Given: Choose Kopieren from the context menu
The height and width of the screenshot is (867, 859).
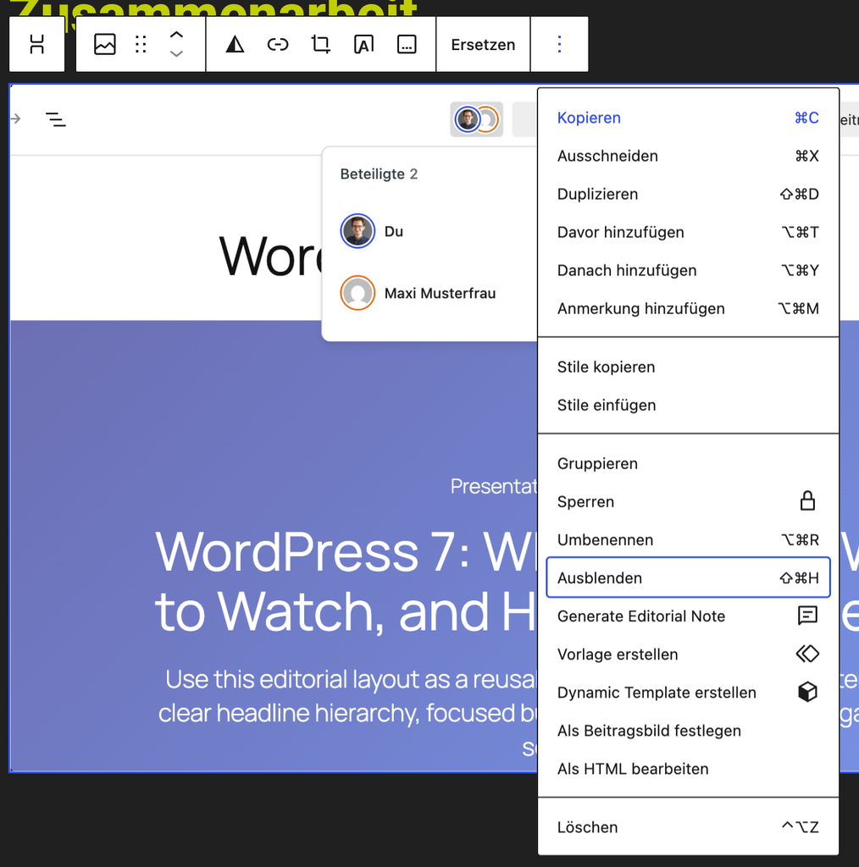Looking at the screenshot, I should point(688,118).
